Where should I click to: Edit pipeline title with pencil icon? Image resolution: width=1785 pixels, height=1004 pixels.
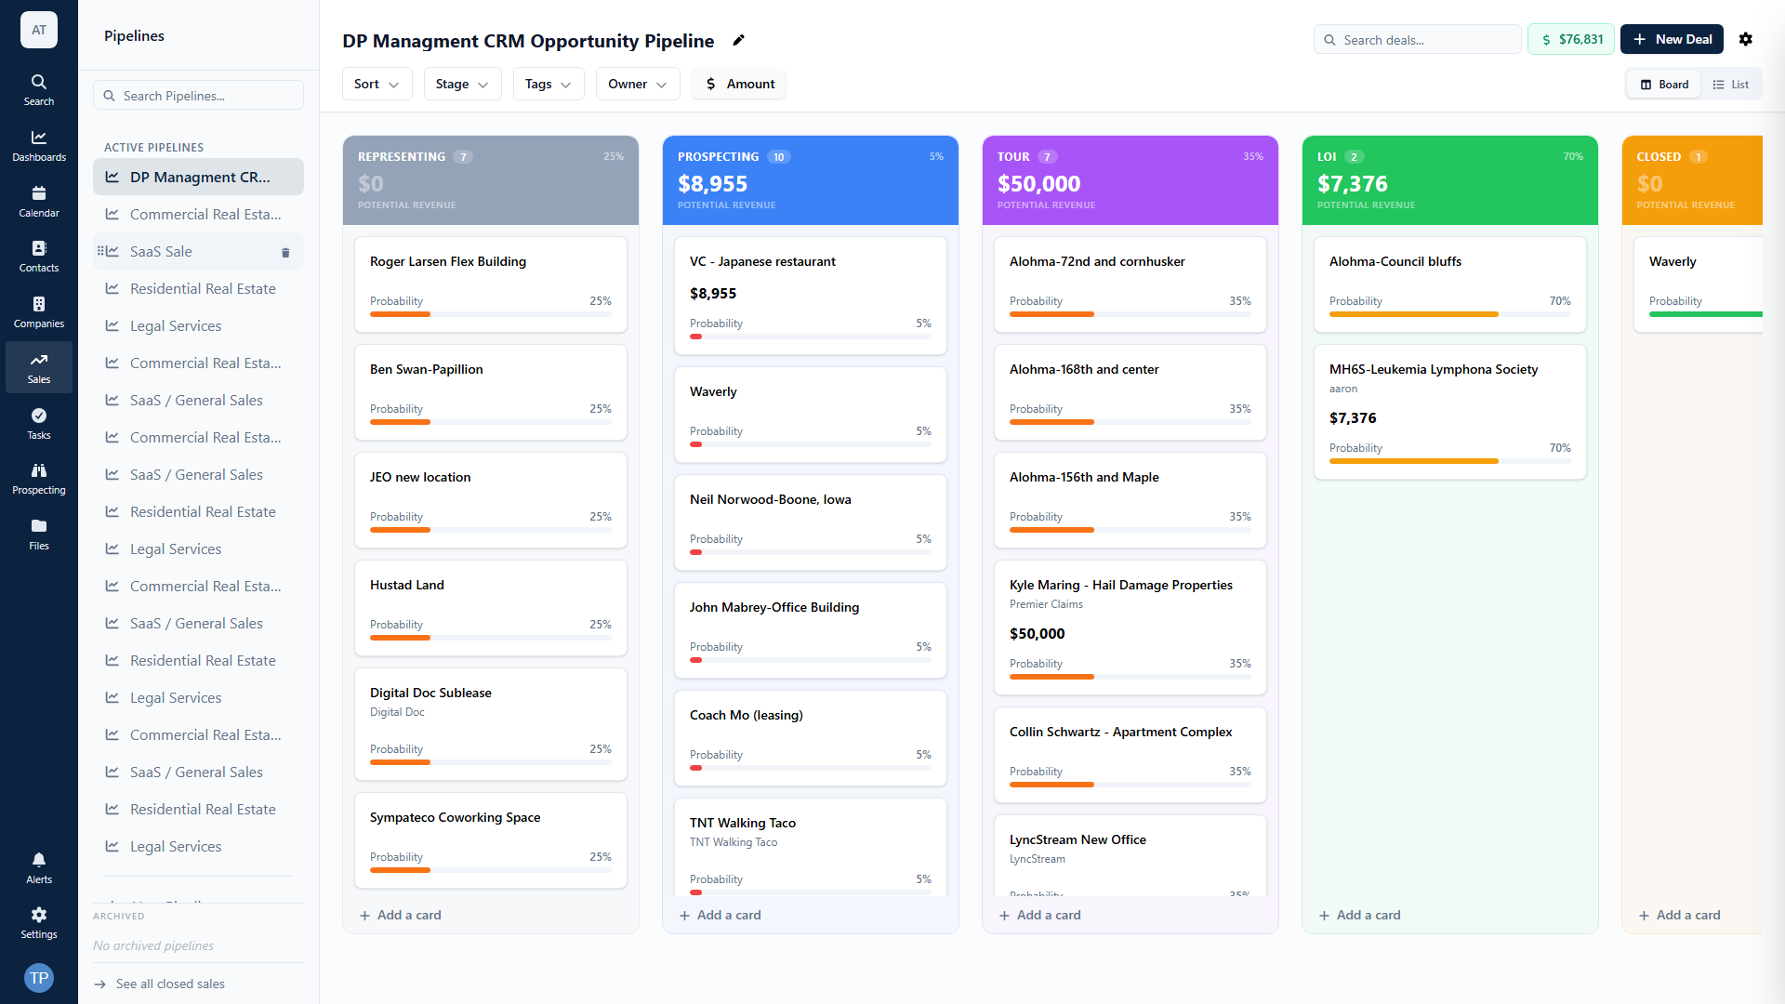tap(738, 40)
